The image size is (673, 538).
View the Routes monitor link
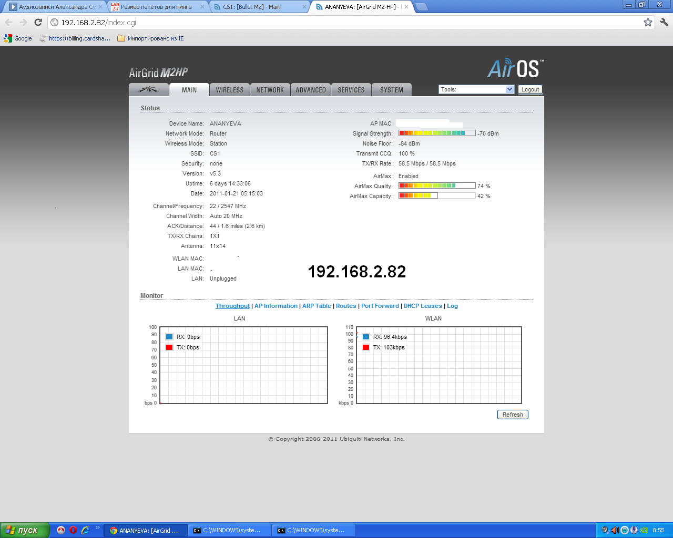pyautogui.click(x=346, y=306)
